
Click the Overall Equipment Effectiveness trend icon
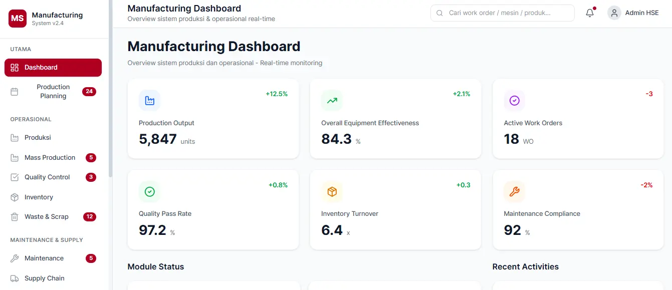pos(332,101)
